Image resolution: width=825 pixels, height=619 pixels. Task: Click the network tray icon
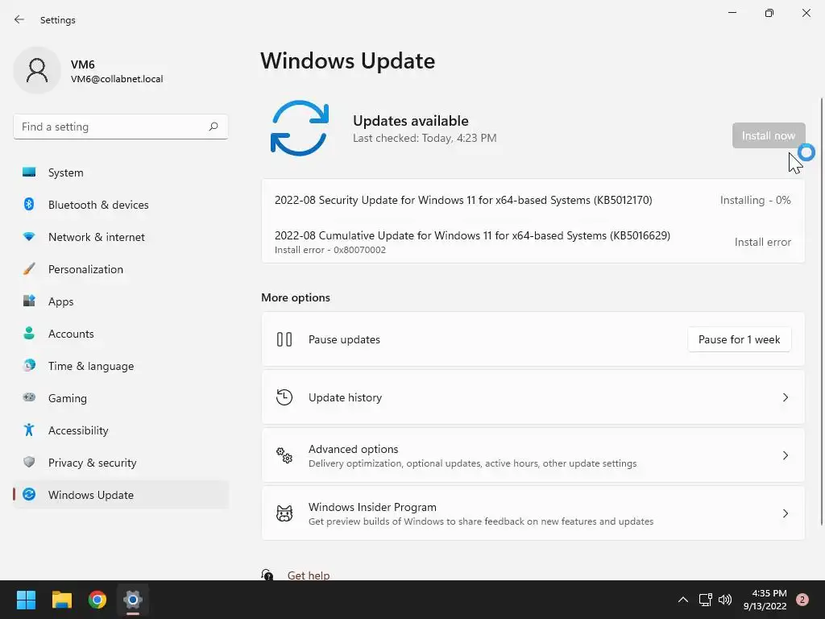point(705,600)
